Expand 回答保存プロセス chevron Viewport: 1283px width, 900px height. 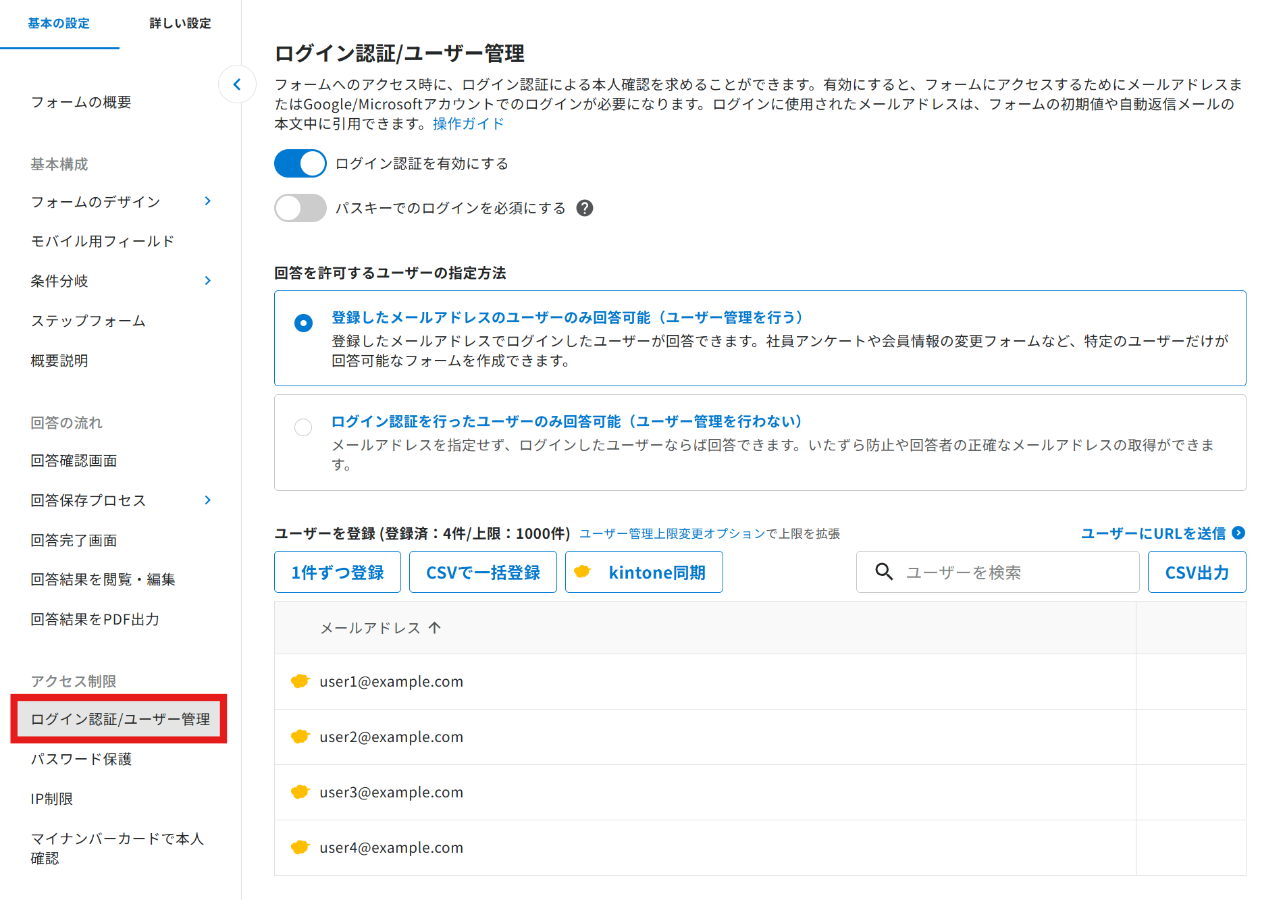[208, 500]
